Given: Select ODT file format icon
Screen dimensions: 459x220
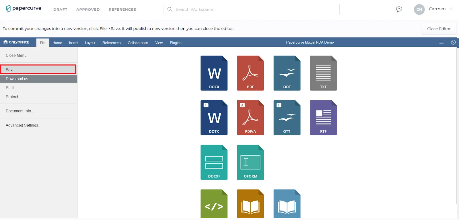Looking at the screenshot, I should coord(287,73).
